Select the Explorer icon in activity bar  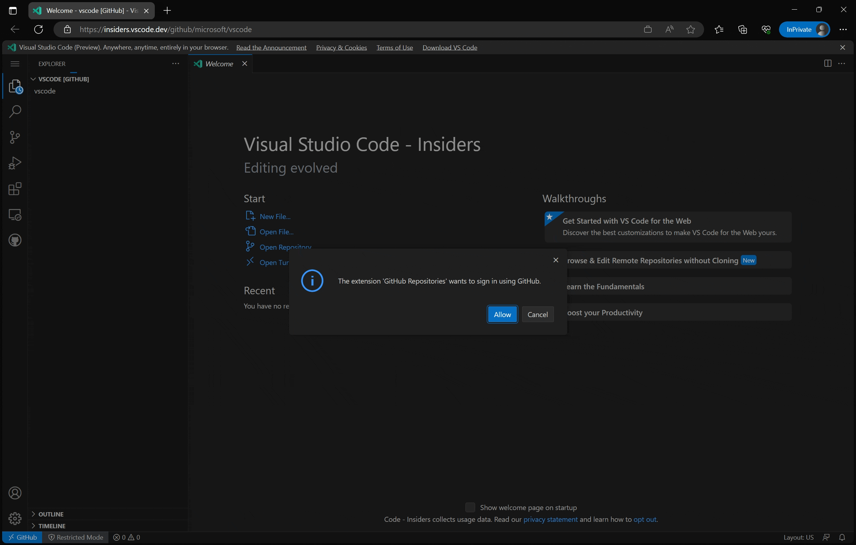(x=15, y=86)
